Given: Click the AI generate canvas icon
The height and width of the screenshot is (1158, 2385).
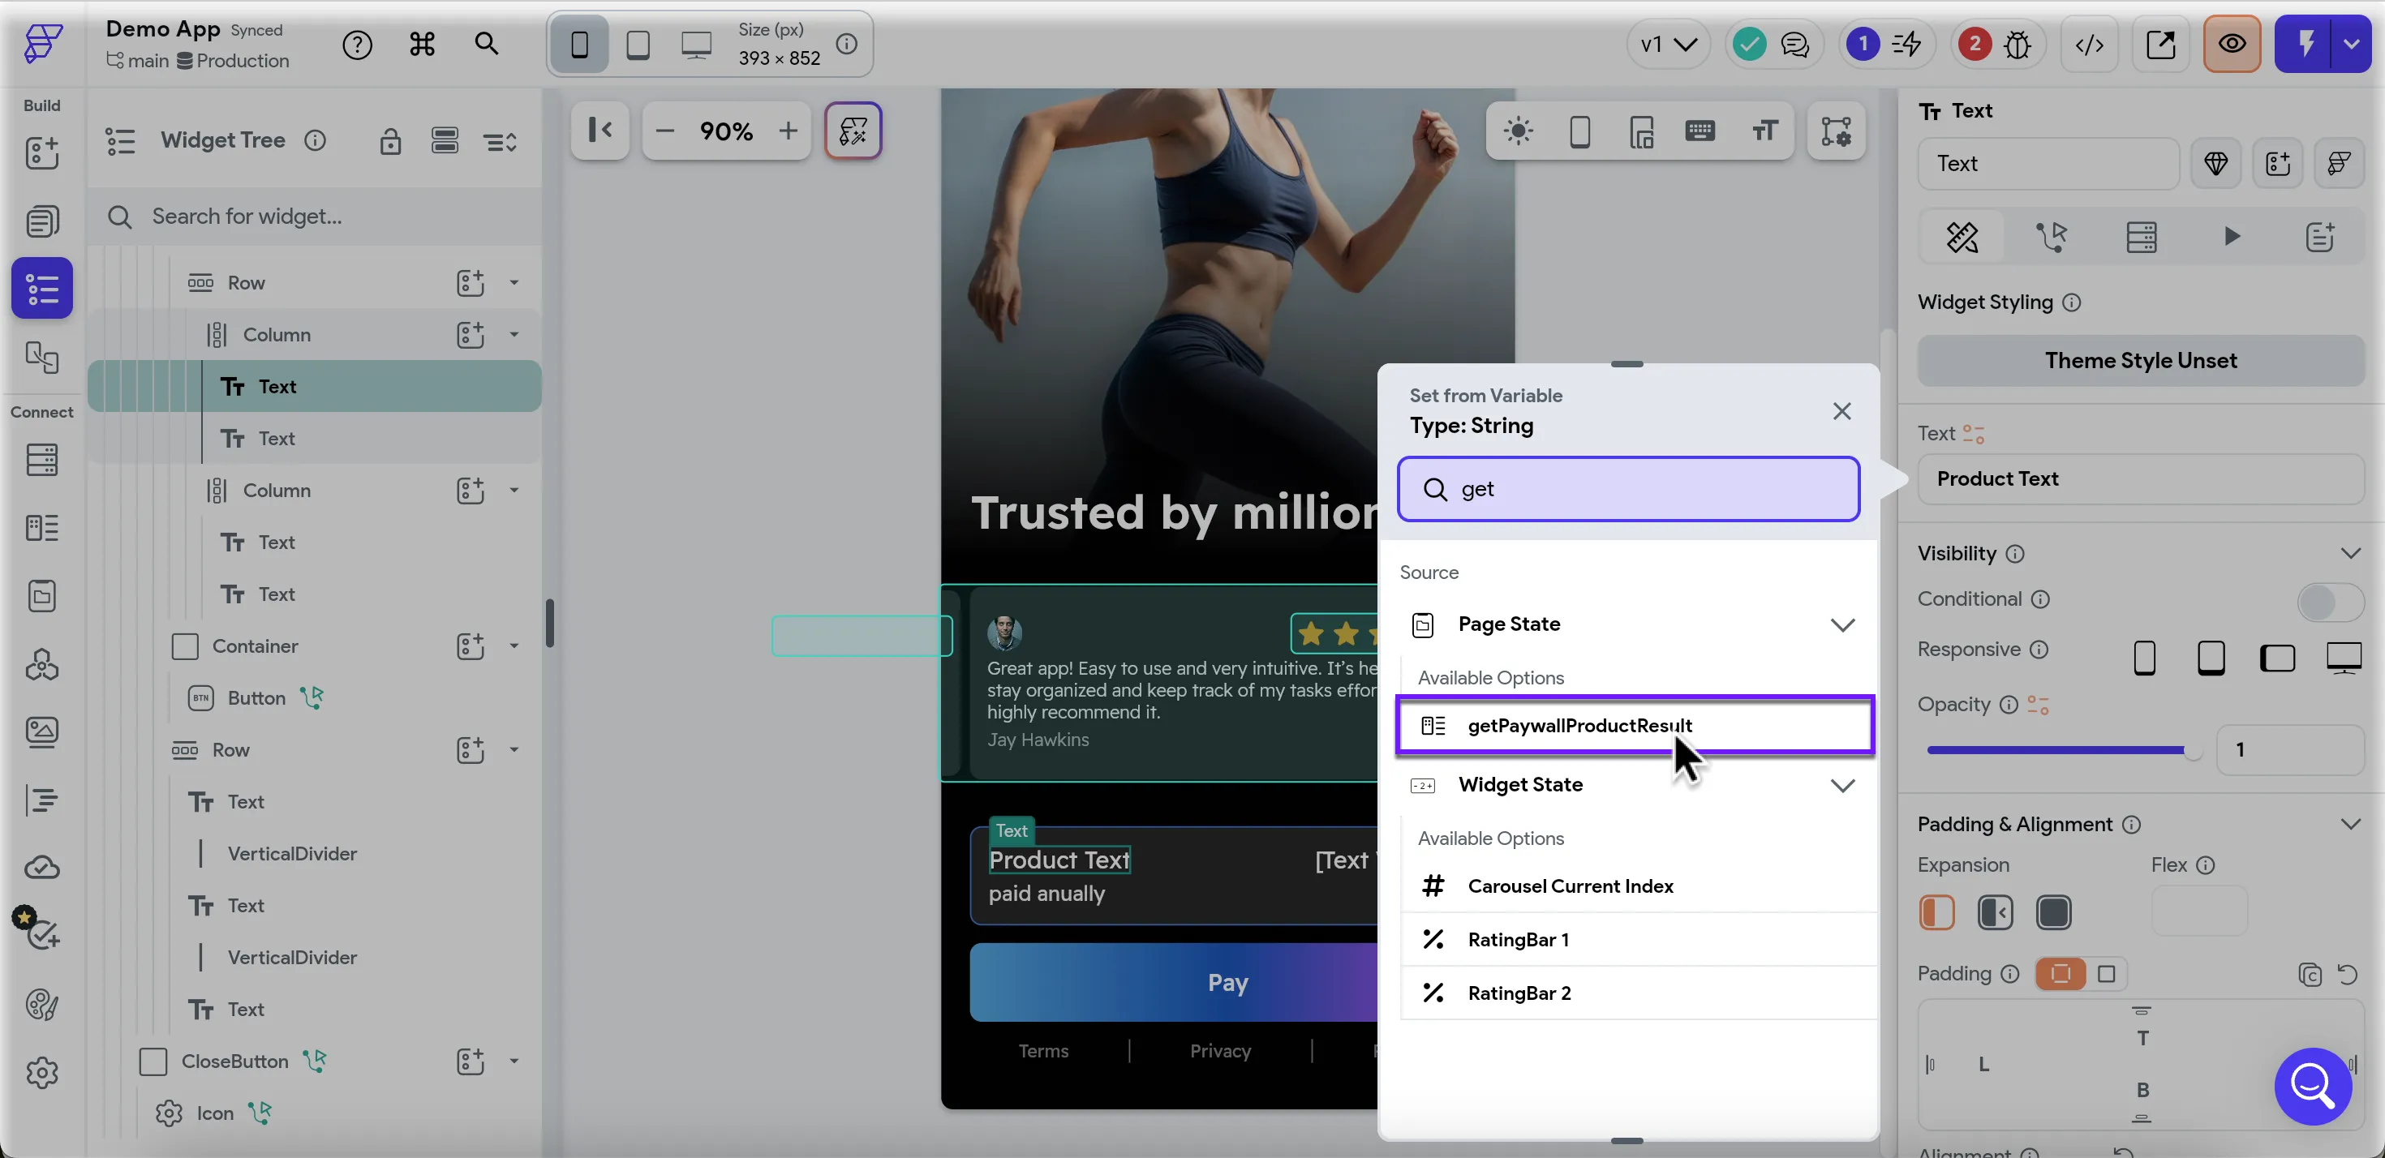Looking at the screenshot, I should tap(853, 131).
